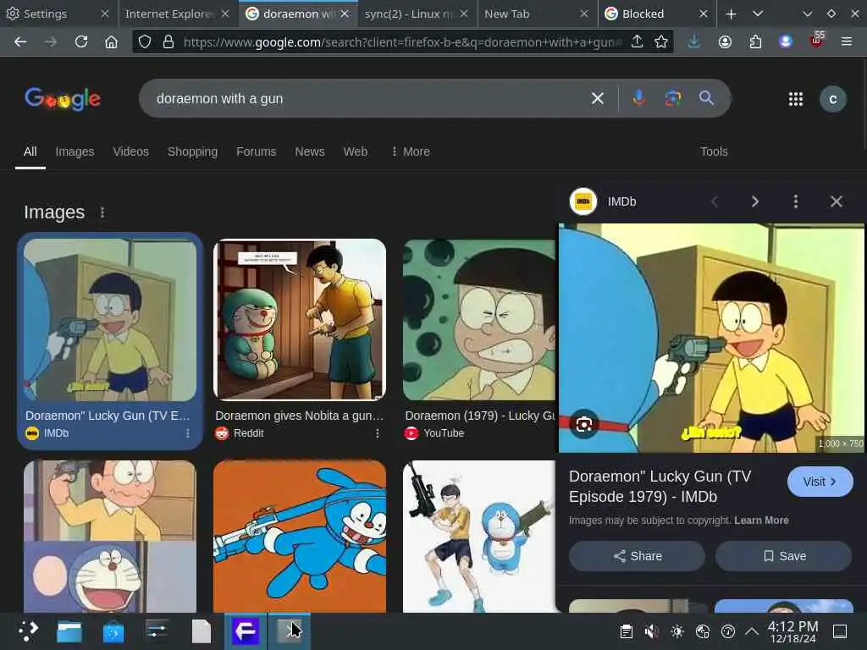Click the doraemon with a gun search field
Image resolution: width=867 pixels, height=650 pixels.
365,98
